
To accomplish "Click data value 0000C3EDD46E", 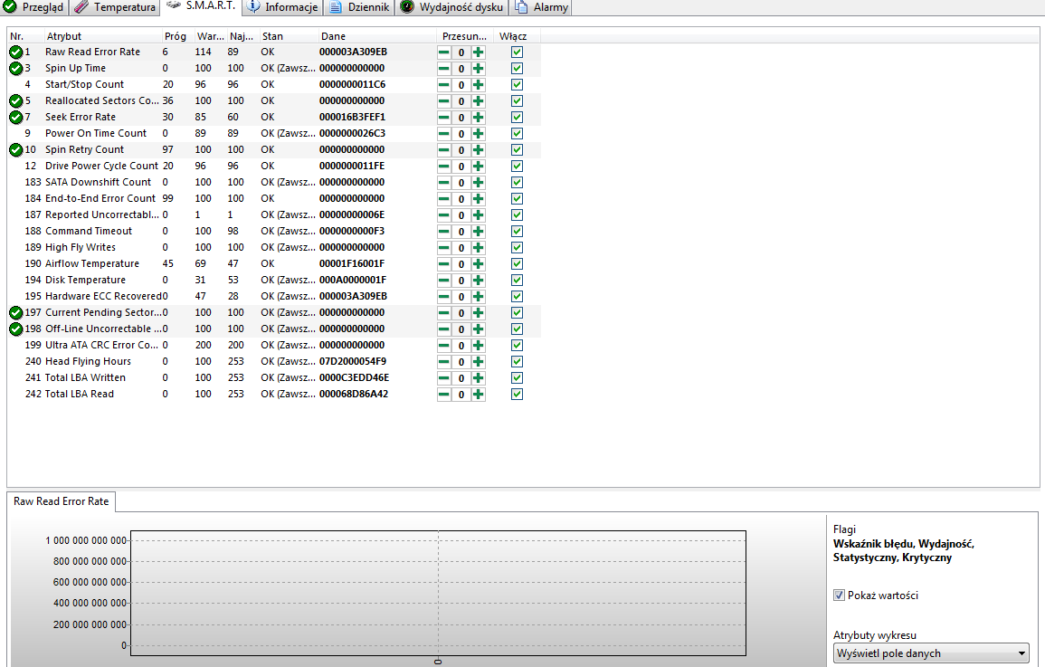I will [354, 377].
